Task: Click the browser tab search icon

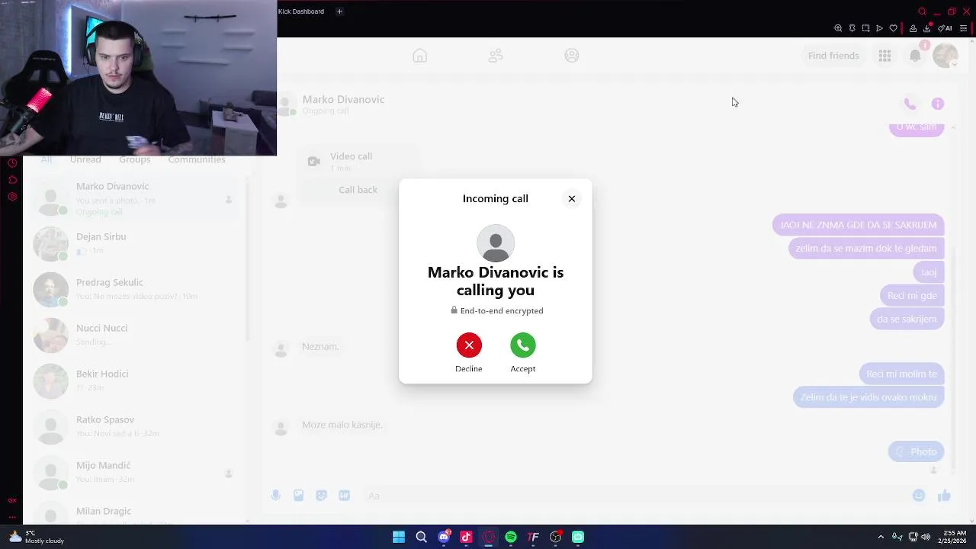Action: 922,11
